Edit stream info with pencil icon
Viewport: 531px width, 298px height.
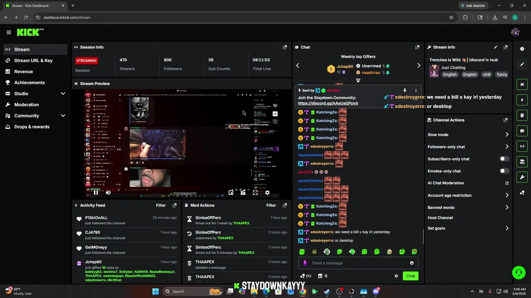[x=495, y=47]
